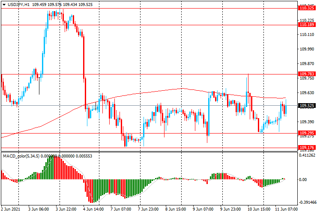This screenshot has width=317, height=214.
Task: Select the 2 Jun 2021 time label
Action: (x=11, y=209)
